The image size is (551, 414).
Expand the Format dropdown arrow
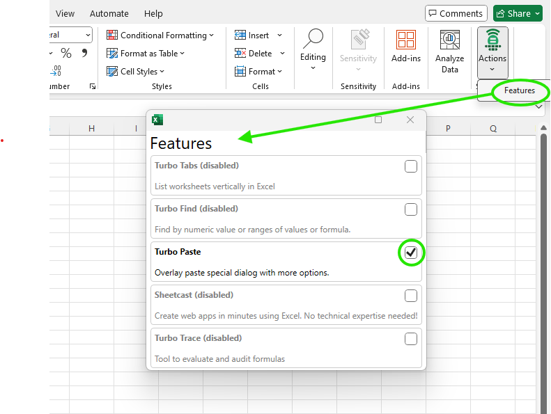[280, 71]
